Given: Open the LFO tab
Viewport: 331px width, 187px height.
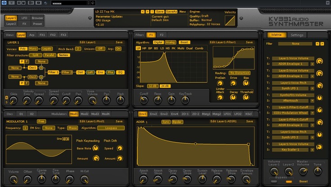Looking at the screenshot, I should pos(24,18).
